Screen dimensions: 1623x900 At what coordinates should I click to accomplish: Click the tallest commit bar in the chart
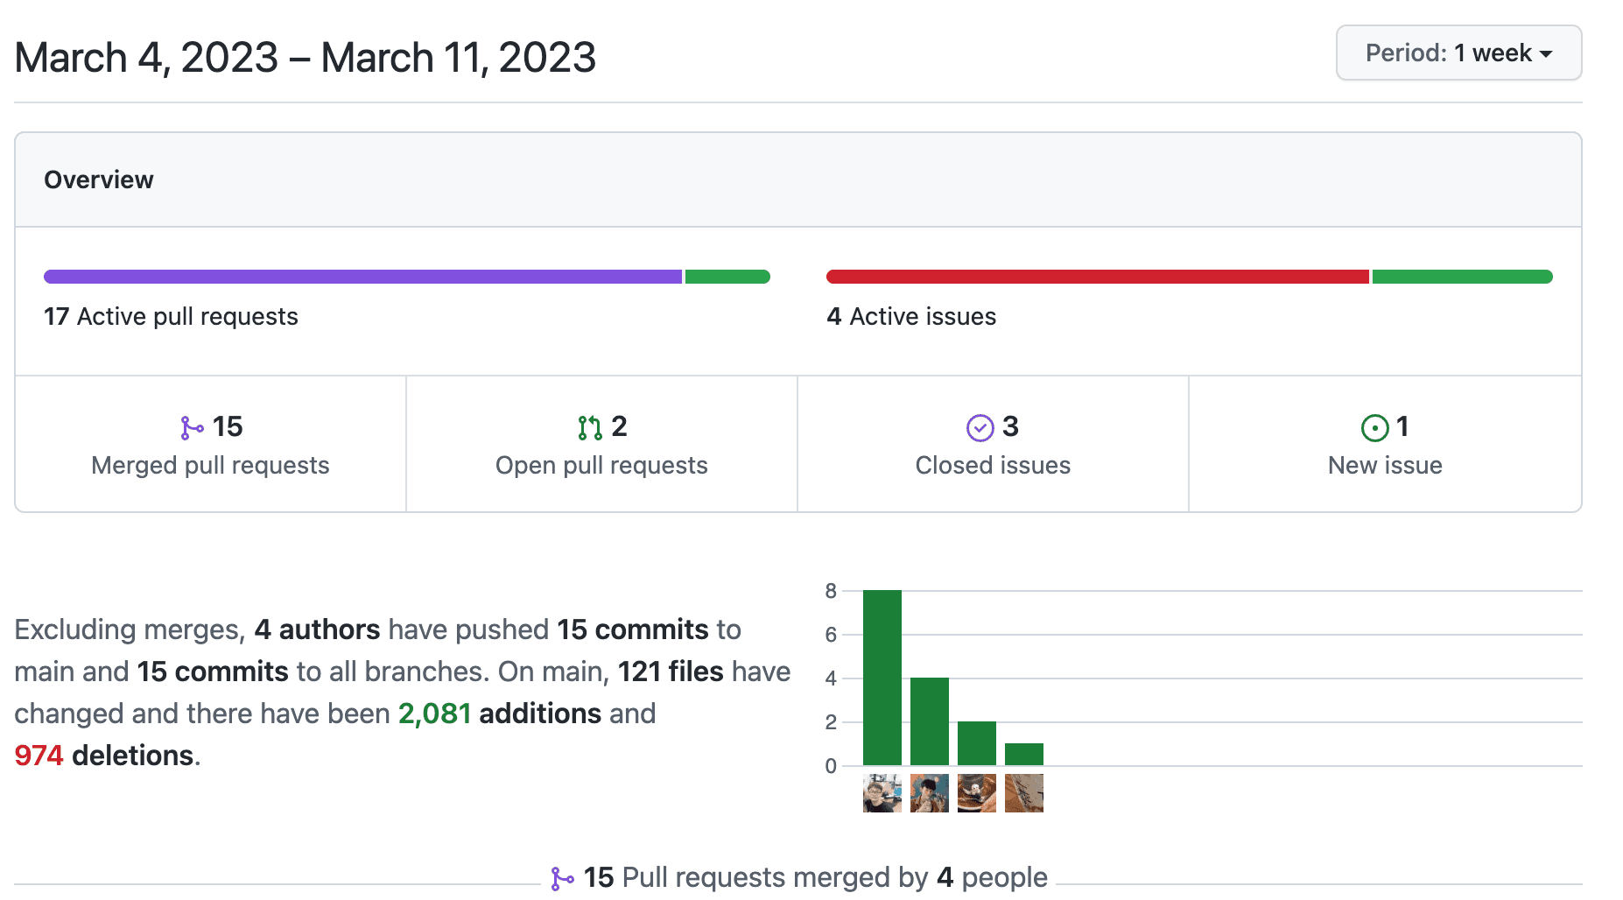tap(882, 678)
